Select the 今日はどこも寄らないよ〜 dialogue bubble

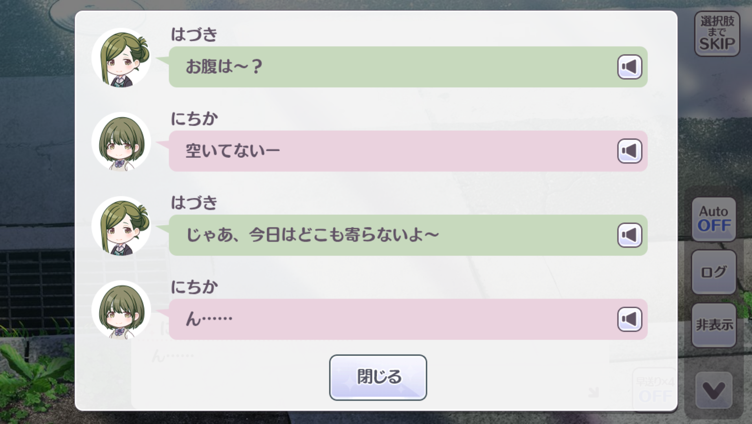point(408,235)
